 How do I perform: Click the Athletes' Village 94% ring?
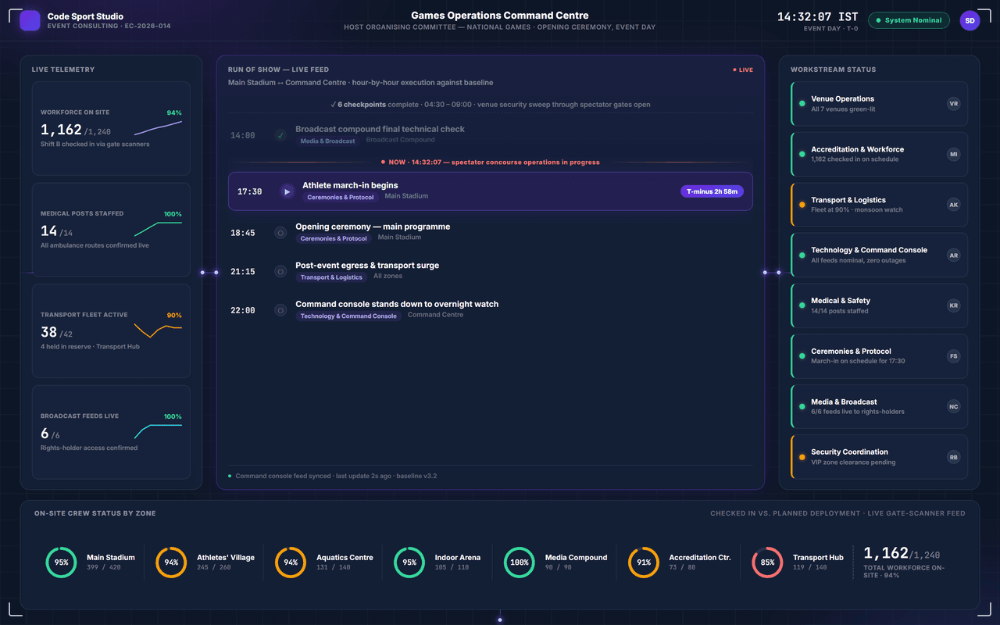pos(171,562)
